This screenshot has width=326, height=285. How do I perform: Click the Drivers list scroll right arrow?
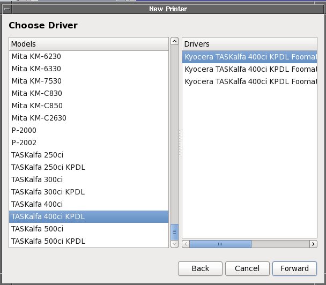313,244
